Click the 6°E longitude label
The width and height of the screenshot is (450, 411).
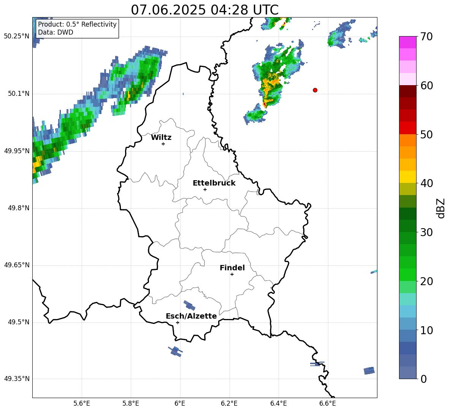point(180,403)
